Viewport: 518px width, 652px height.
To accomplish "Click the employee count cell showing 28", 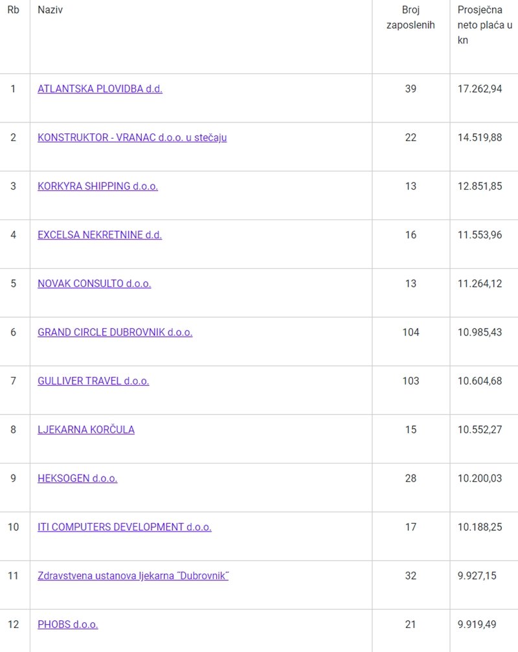I will point(411,478).
